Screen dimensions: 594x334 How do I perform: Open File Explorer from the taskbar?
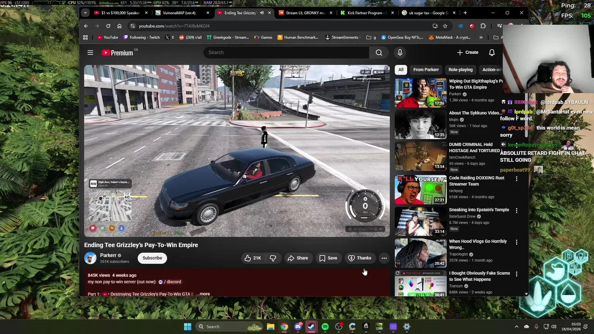271,327
